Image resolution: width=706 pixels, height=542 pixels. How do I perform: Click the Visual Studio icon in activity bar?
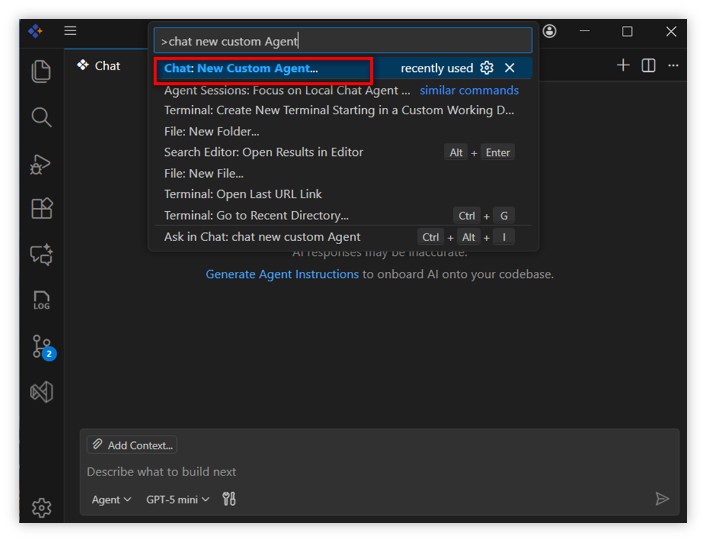[x=41, y=392]
